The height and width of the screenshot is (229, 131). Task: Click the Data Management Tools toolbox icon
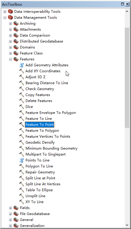(10, 17)
